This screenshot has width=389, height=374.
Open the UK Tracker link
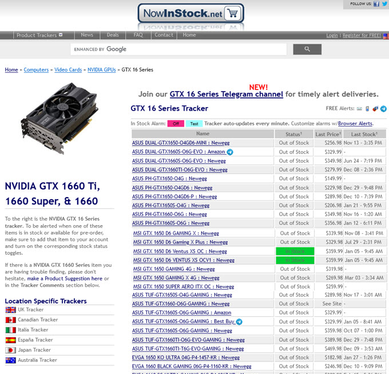[31, 310]
